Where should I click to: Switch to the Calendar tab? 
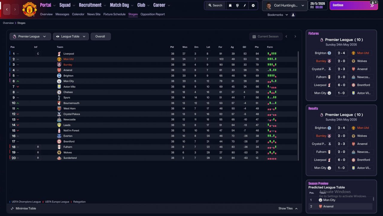(78, 14)
